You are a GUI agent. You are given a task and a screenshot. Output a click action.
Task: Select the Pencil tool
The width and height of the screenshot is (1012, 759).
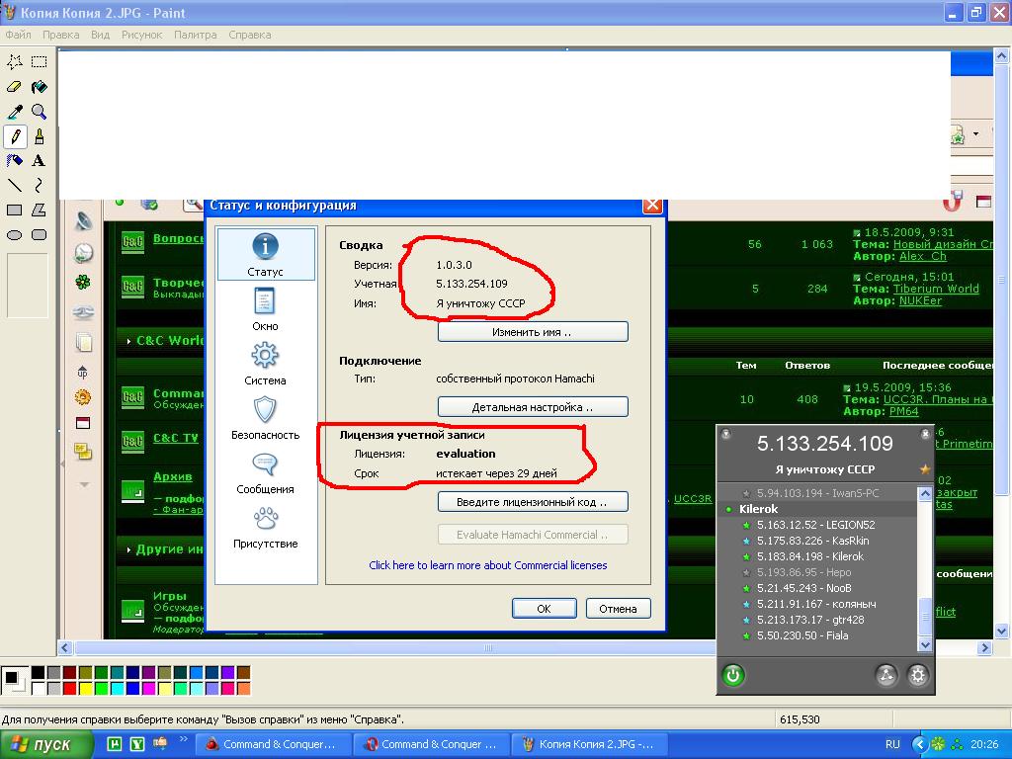(15, 136)
